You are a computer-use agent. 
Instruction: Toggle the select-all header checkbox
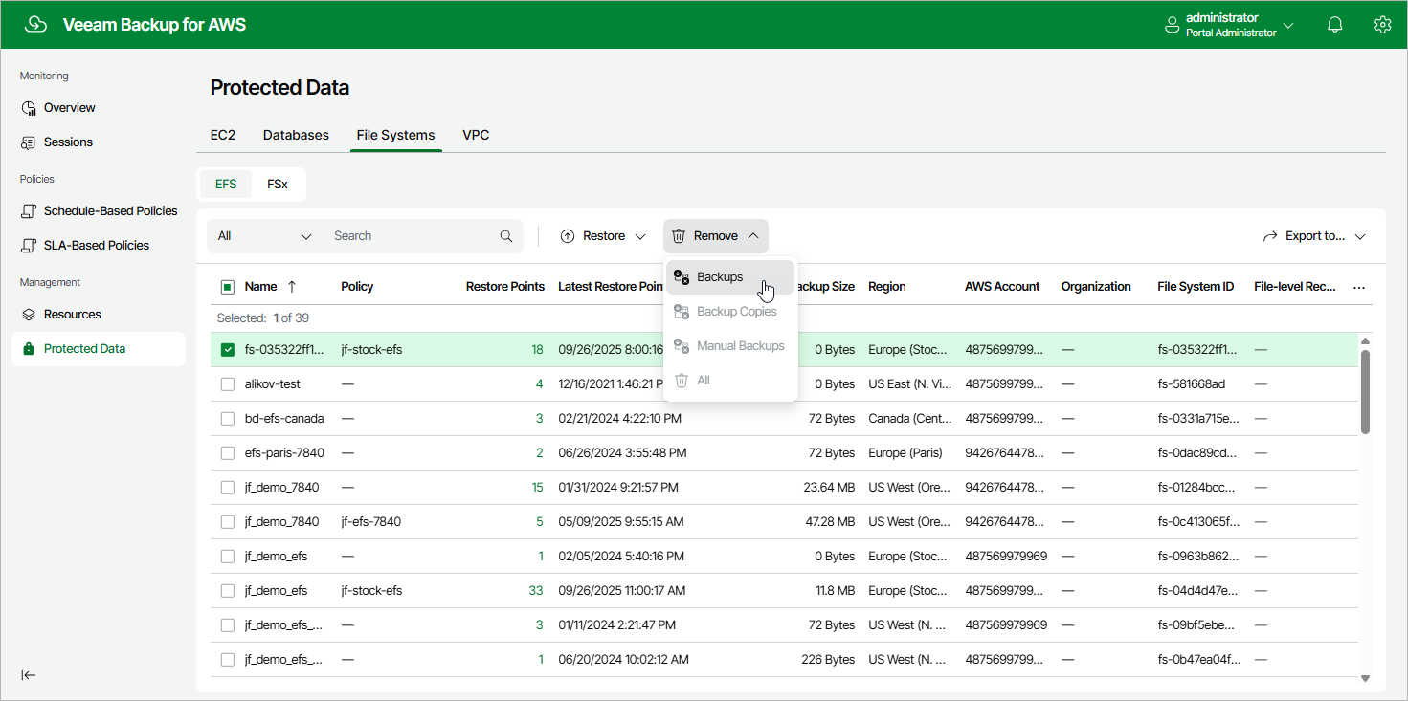coord(228,287)
